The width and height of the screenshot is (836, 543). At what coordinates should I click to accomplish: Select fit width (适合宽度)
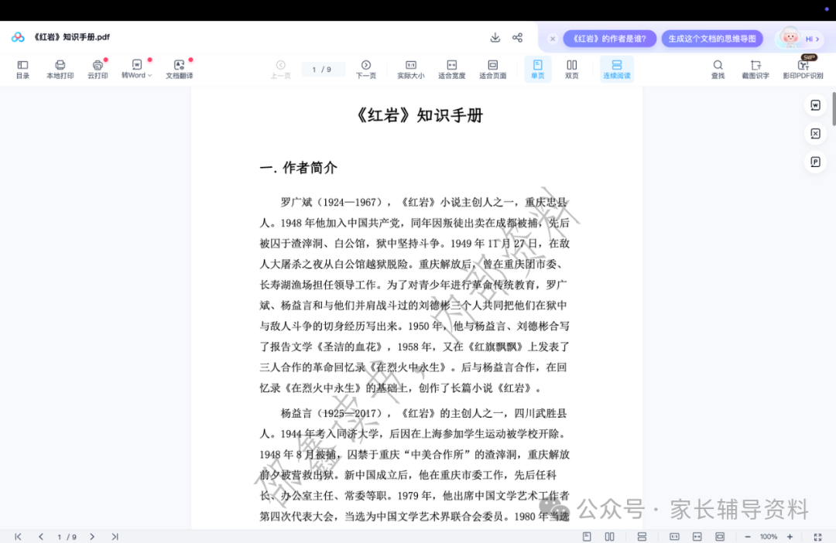pos(451,70)
